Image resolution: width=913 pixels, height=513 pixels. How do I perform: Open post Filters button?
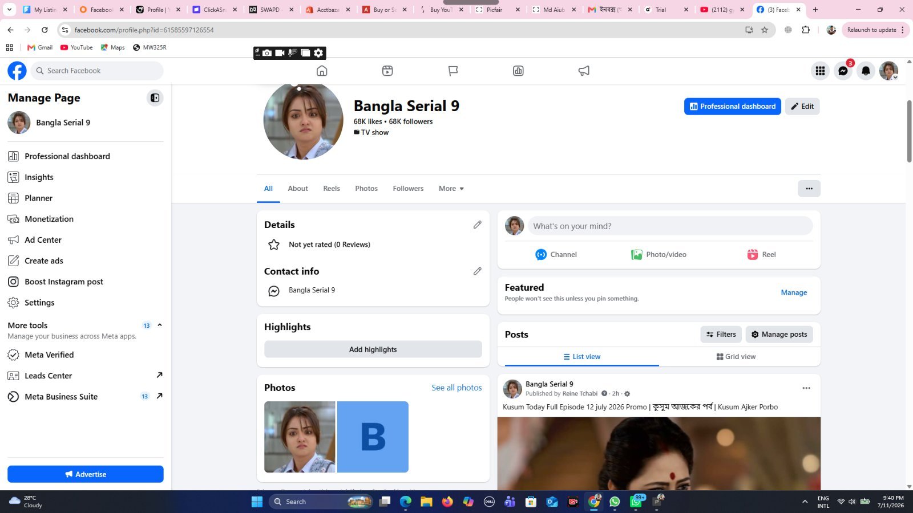721,335
